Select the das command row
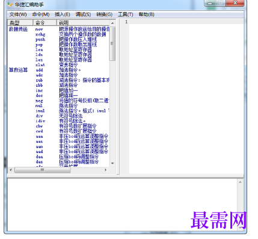 [58, 161]
